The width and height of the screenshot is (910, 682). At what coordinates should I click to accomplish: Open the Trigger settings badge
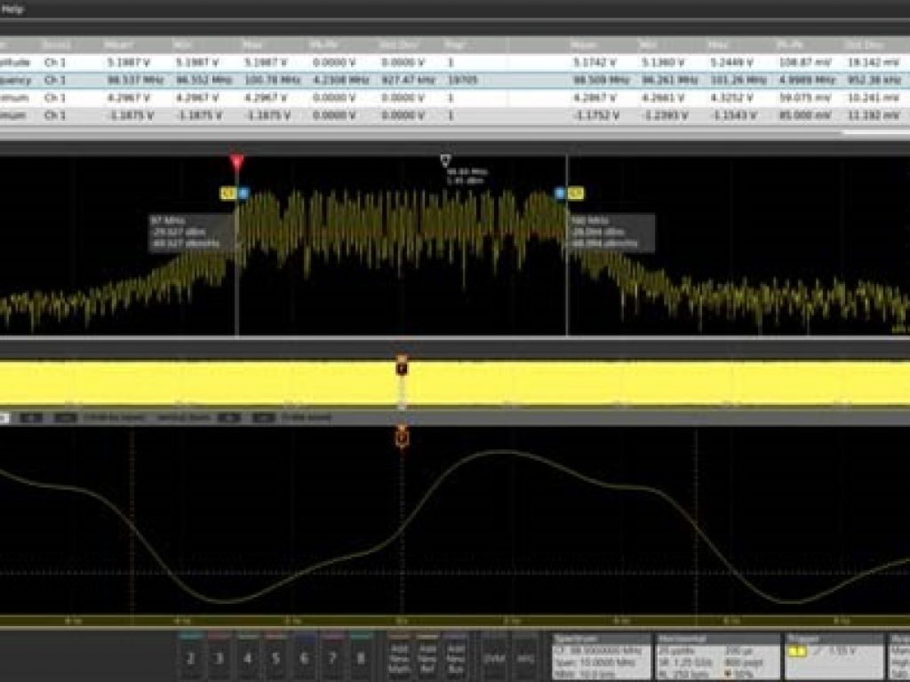point(834,656)
